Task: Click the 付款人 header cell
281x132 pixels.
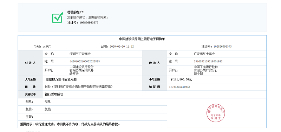Action: click(x=30, y=63)
